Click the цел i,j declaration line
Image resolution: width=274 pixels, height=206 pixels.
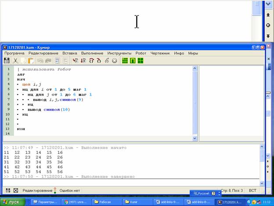tap(32, 85)
